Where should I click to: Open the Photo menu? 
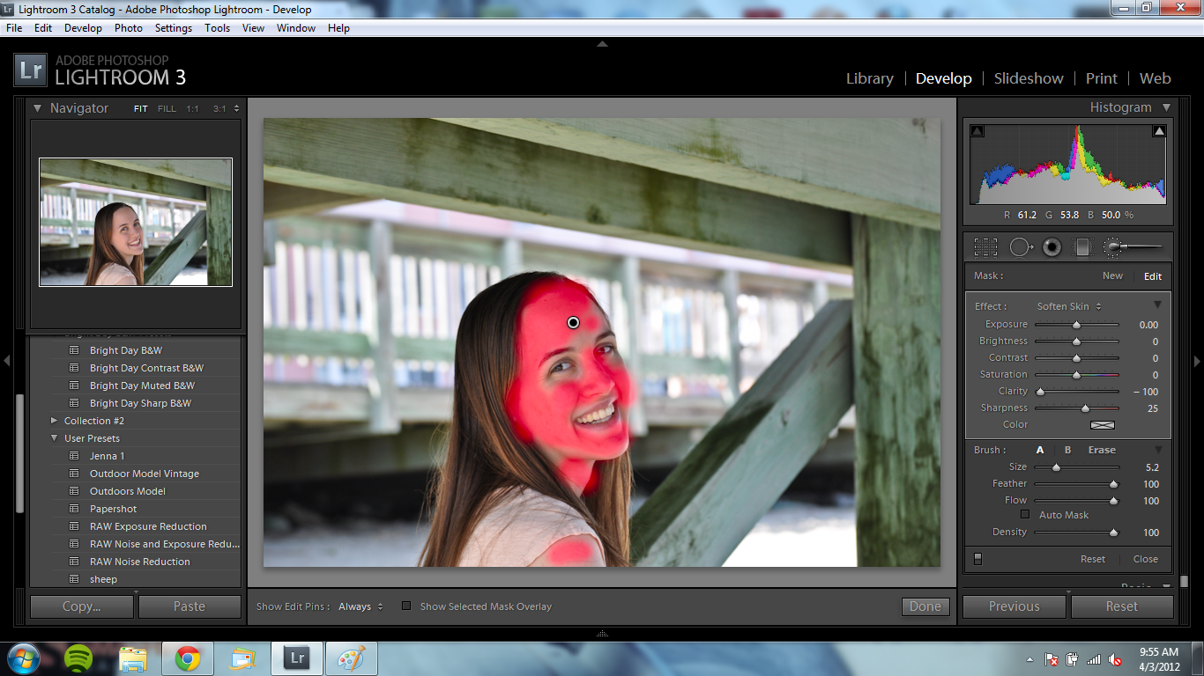(128, 28)
